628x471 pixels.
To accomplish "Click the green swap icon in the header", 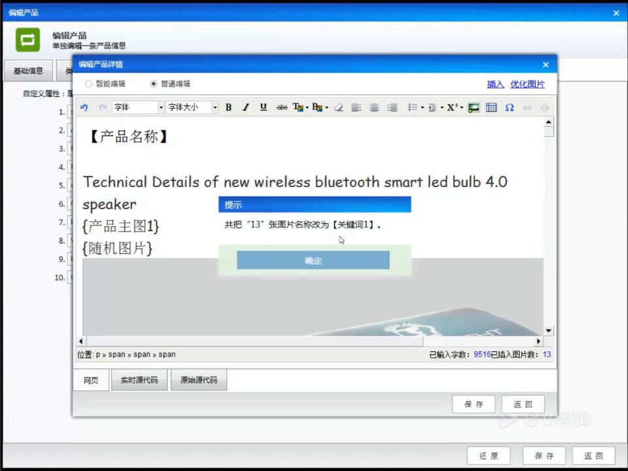I will (x=27, y=40).
